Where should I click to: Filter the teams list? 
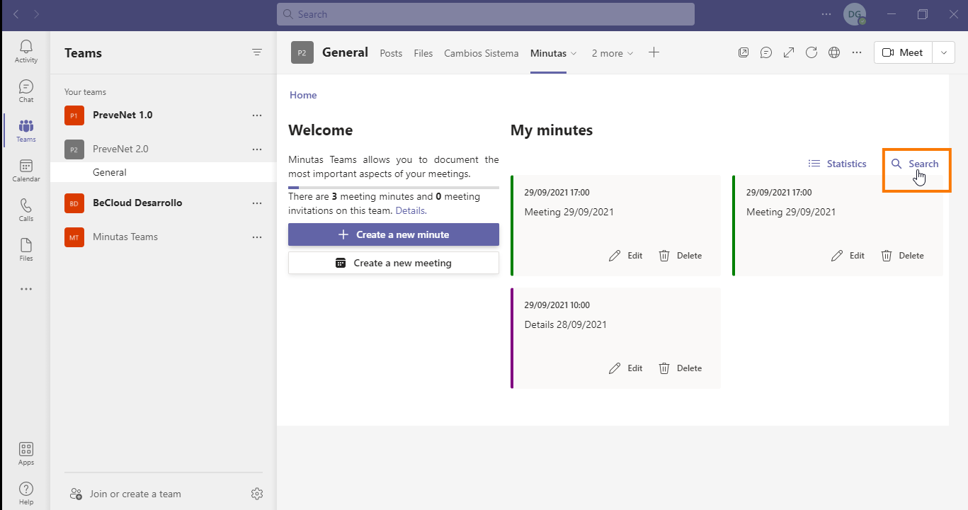pos(257,52)
